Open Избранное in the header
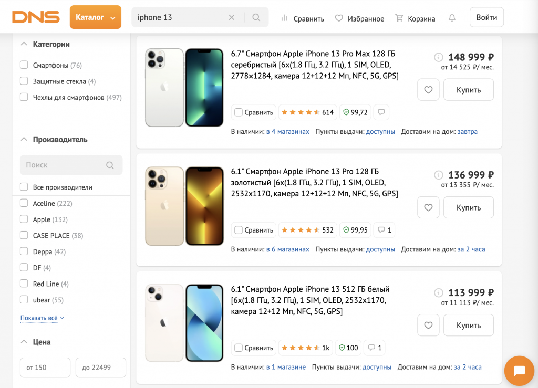538x388 pixels. [x=360, y=18]
